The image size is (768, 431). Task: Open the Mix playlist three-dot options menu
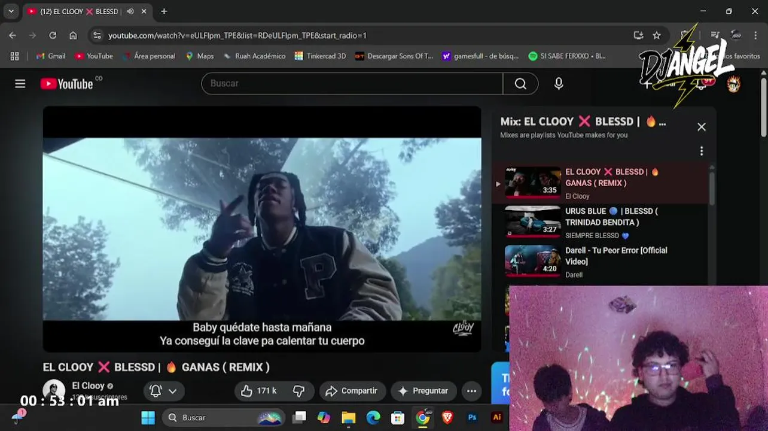tap(702, 151)
